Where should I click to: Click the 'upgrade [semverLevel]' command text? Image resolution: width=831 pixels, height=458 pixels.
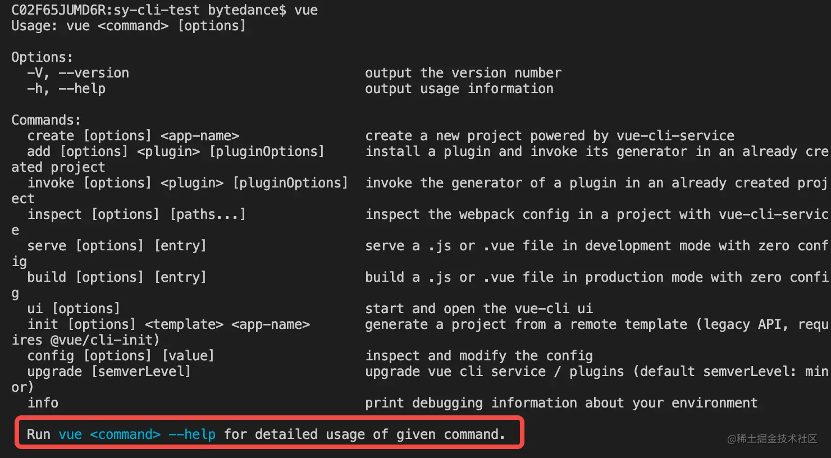[x=109, y=372]
